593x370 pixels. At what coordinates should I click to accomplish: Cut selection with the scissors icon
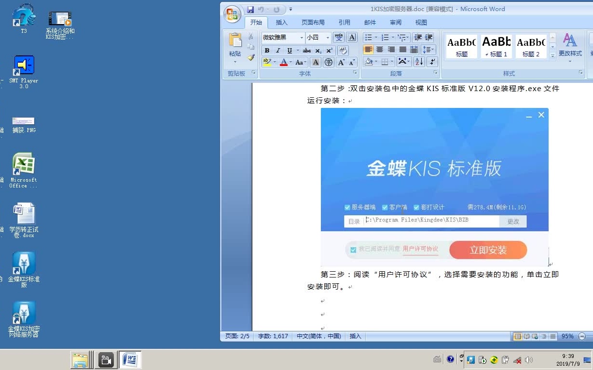tap(251, 37)
